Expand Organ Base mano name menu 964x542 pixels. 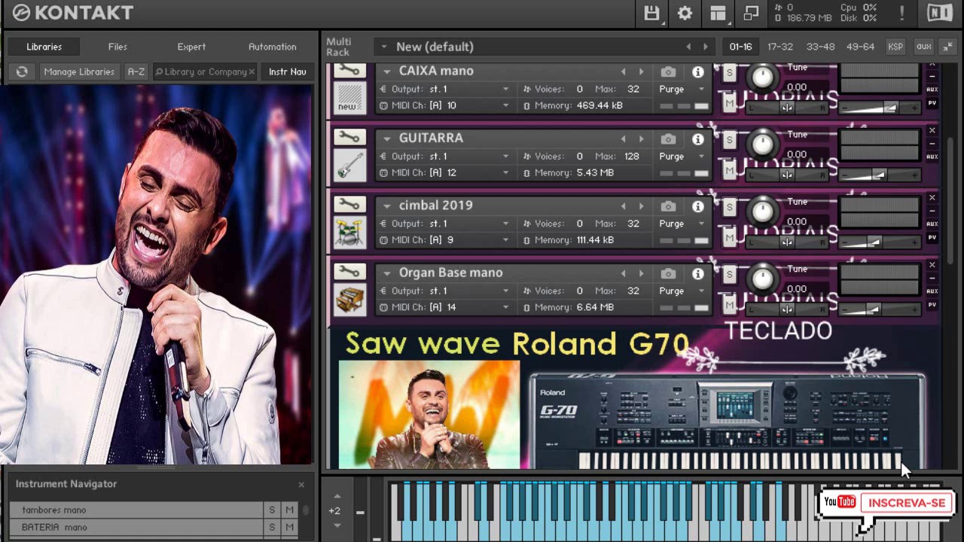coord(386,273)
